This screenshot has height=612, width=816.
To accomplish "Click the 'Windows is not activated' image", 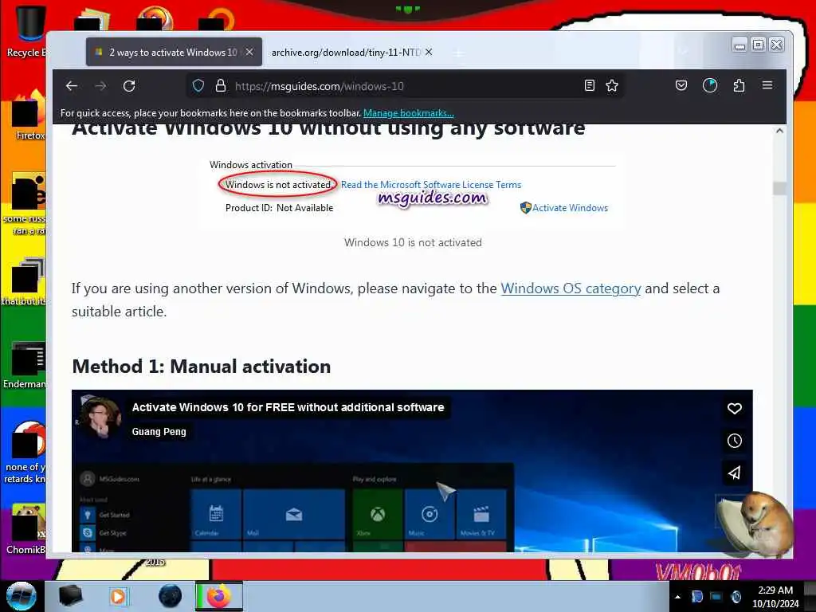I will 412,191.
